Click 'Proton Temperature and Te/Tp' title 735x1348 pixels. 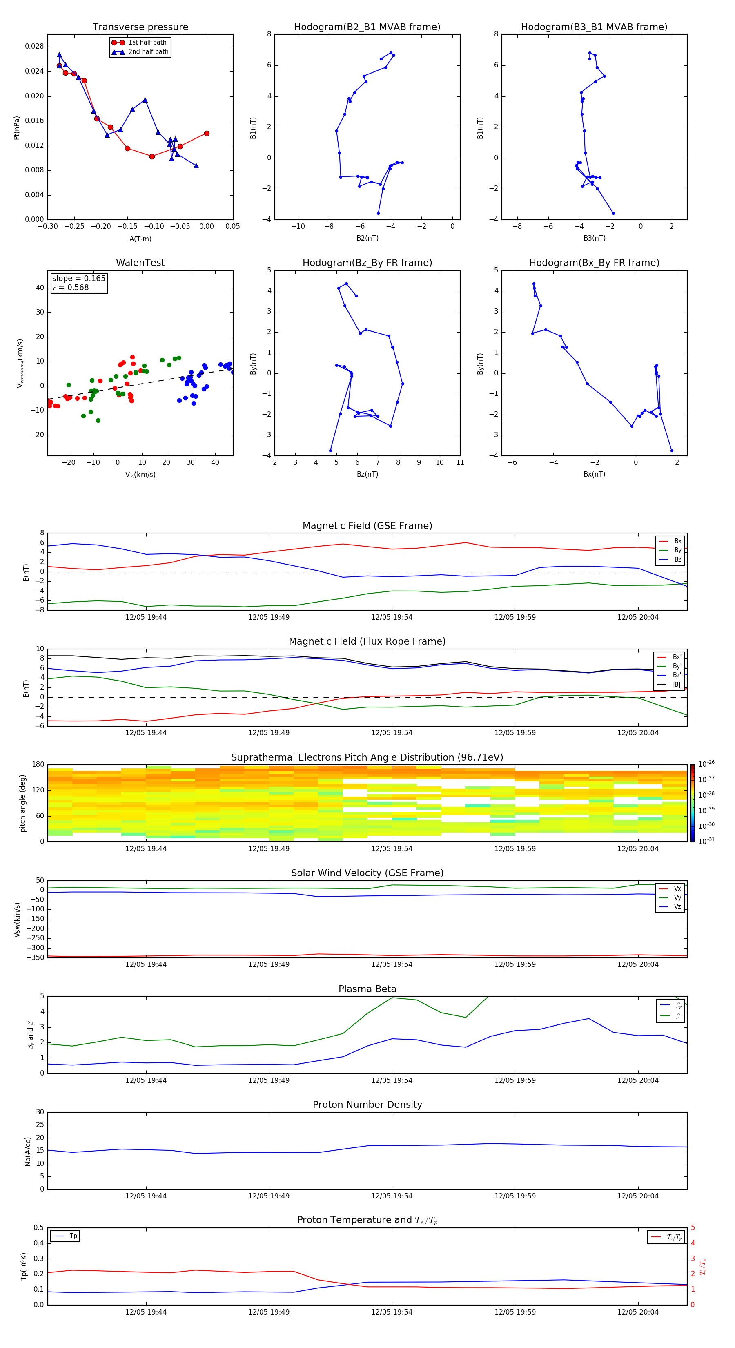click(367, 1220)
